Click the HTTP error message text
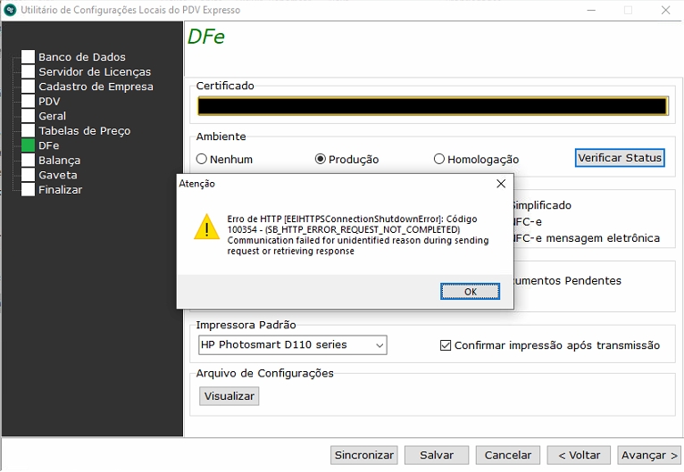Screen dimensions: 684x472 pyautogui.click(x=358, y=235)
